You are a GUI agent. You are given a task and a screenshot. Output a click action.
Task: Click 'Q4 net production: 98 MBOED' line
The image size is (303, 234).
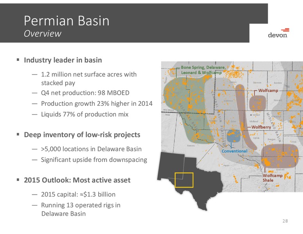click(85, 93)
